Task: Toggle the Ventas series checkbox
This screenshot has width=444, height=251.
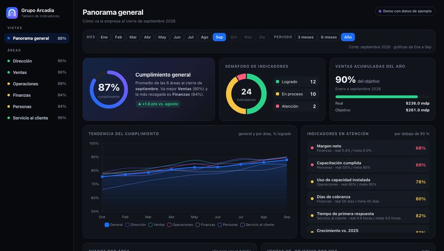Action: click(x=150, y=225)
